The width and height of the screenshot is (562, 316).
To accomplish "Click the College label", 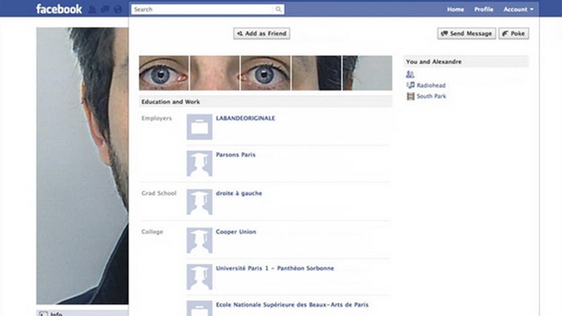I will (152, 232).
